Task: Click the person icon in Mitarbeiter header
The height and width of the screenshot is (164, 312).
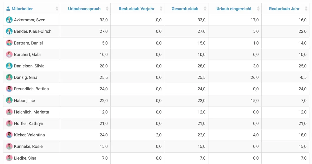Action: [8, 9]
